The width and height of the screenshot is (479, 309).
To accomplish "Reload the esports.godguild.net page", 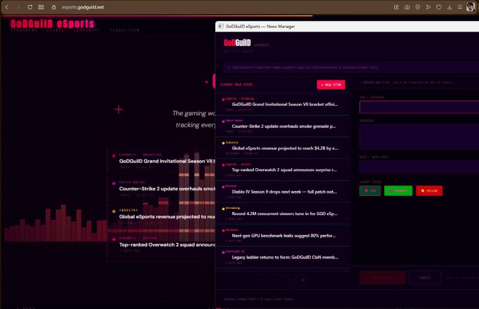I will tap(30, 7).
